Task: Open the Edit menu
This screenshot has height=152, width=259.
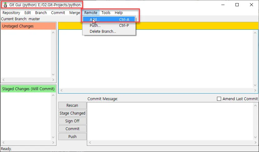Action: coord(28,13)
